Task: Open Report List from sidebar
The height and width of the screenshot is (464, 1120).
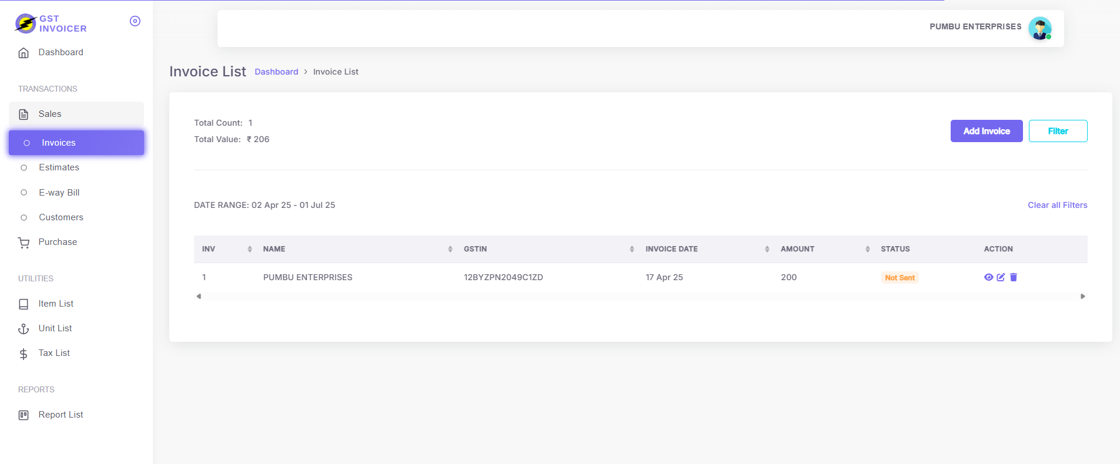Action: 61,415
